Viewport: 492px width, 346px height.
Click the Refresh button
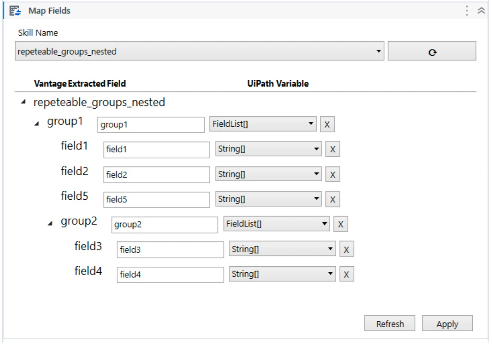click(x=390, y=323)
